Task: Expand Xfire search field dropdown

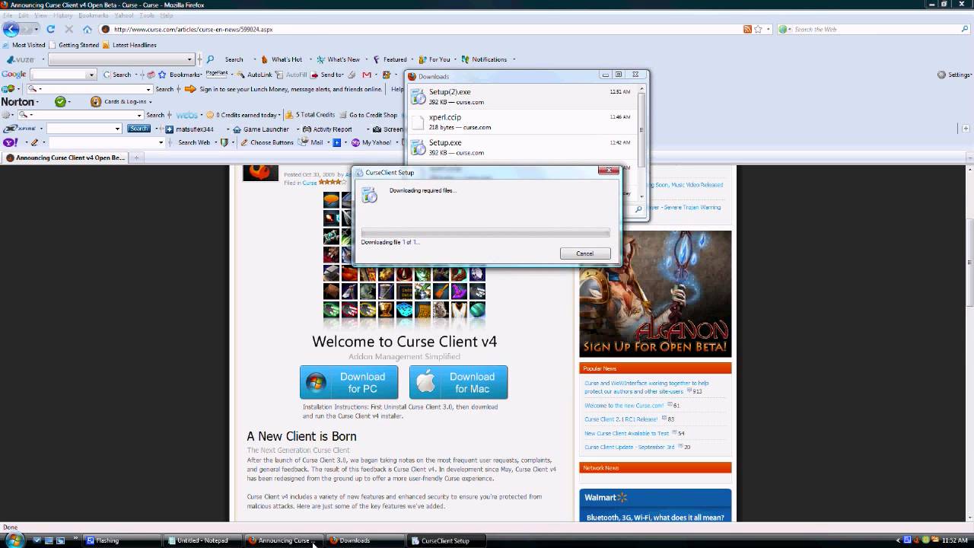Action: point(117,129)
